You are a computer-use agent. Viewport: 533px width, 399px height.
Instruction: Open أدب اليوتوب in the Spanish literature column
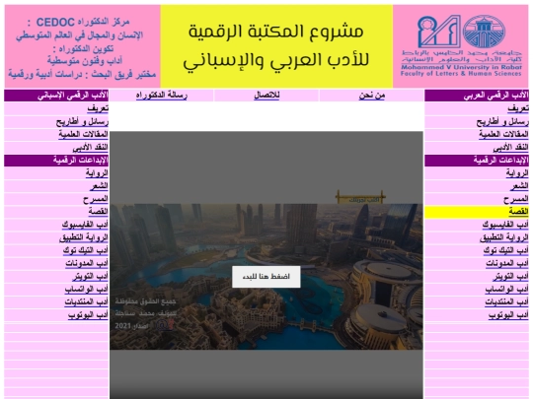coord(88,315)
